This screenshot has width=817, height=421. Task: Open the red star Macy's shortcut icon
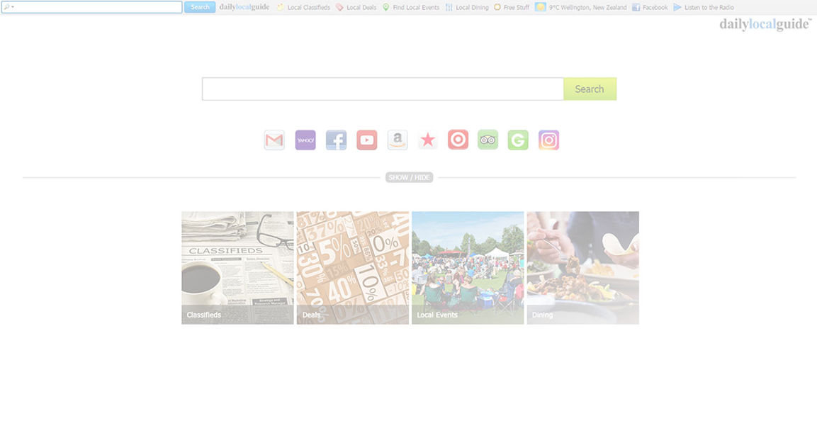pos(428,140)
